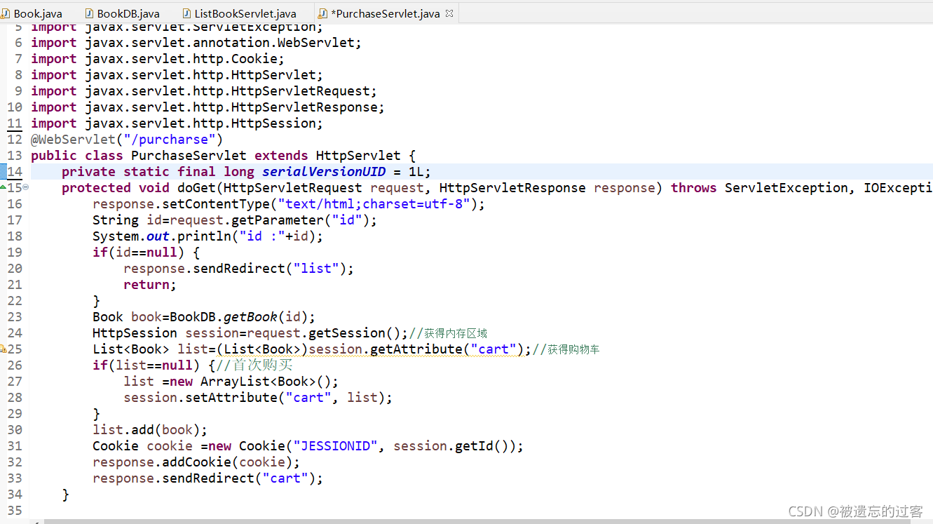This screenshot has height=524, width=933.
Task: Click line number 30 in the gutter
Action: (15, 430)
